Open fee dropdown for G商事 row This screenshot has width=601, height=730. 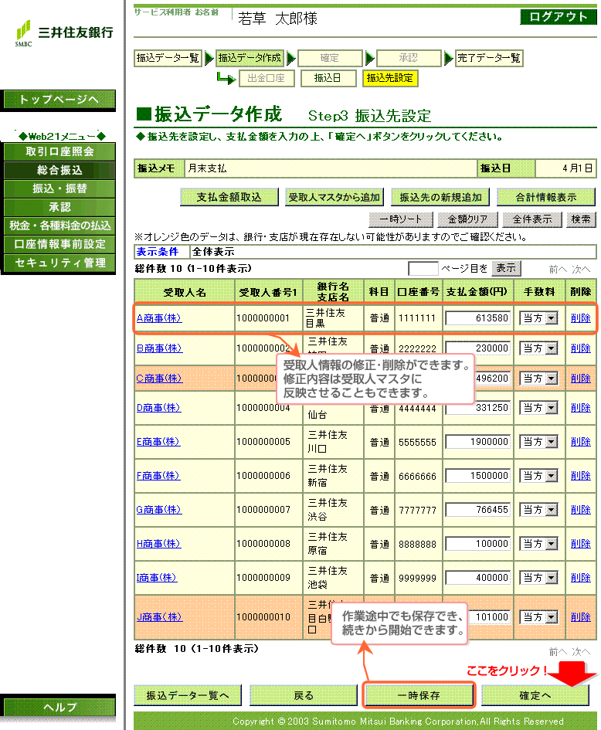click(538, 510)
